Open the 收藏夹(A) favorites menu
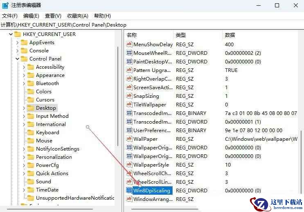 click(x=77, y=16)
